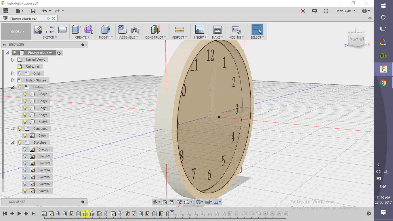Click the highlighted yellow timeline feature

tap(85, 214)
